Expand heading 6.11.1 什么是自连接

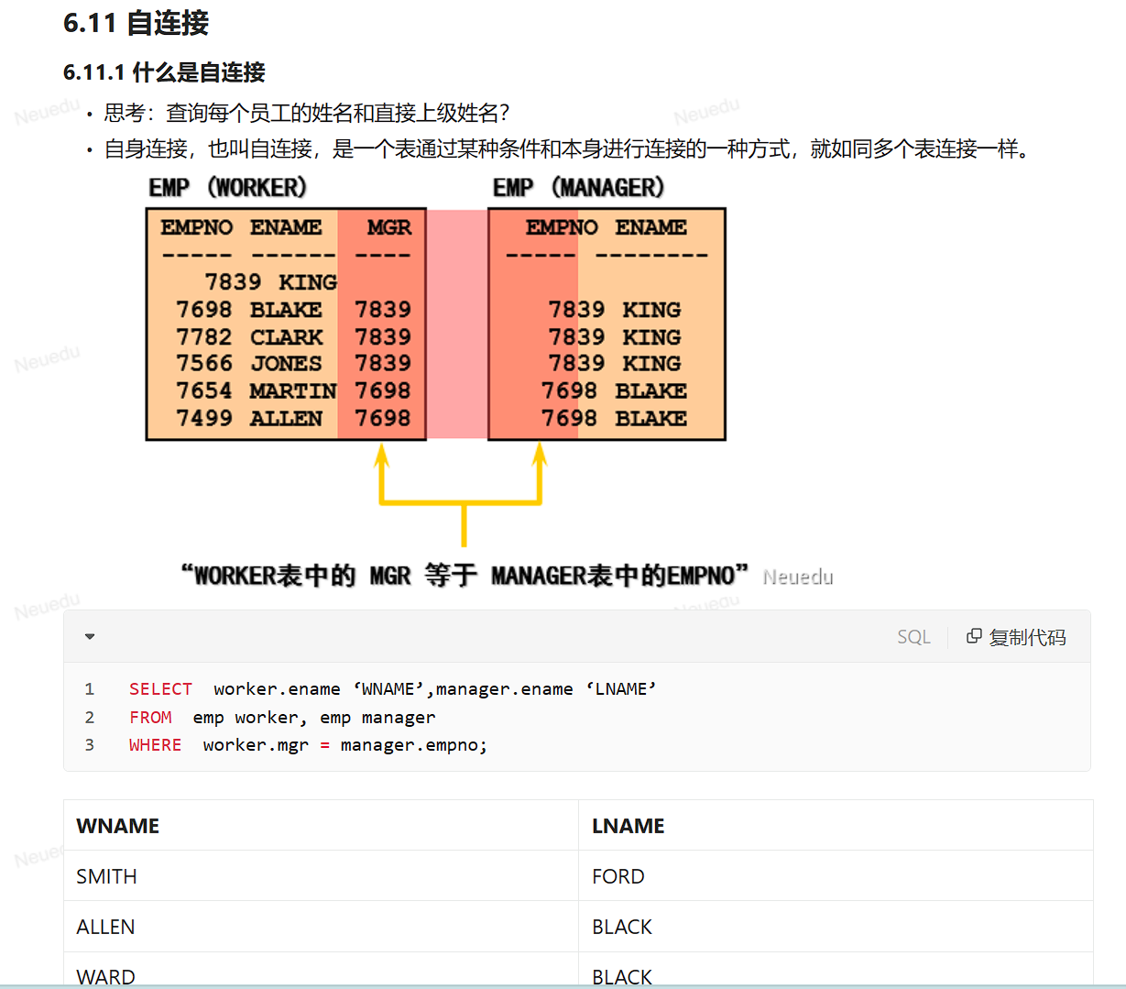(x=167, y=71)
